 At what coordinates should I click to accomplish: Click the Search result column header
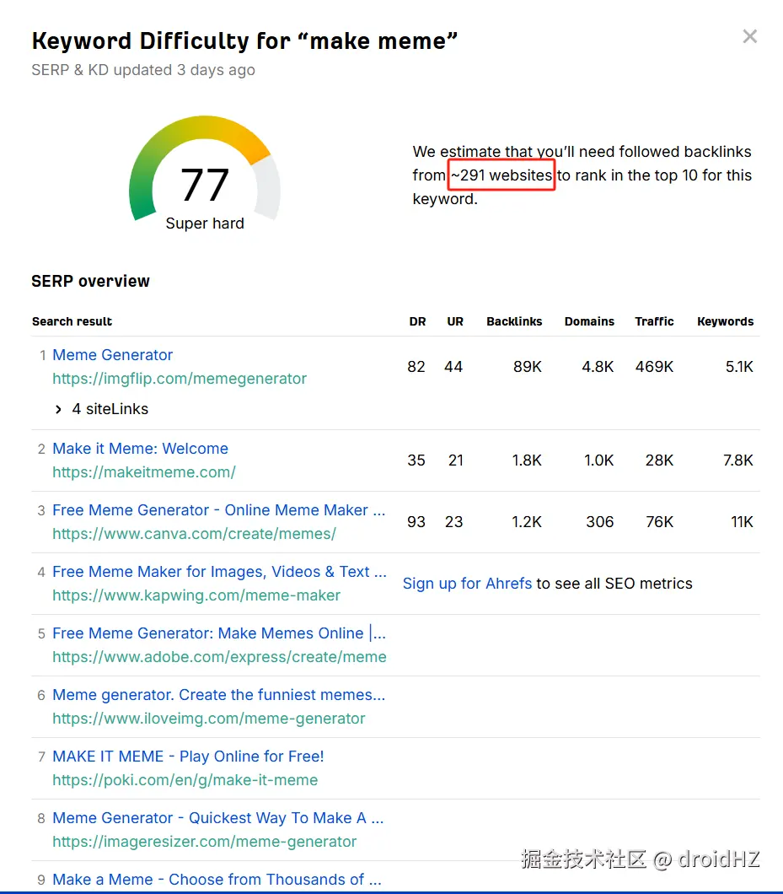click(72, 321)
